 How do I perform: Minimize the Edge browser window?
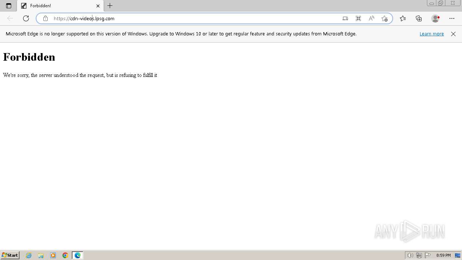432,3
